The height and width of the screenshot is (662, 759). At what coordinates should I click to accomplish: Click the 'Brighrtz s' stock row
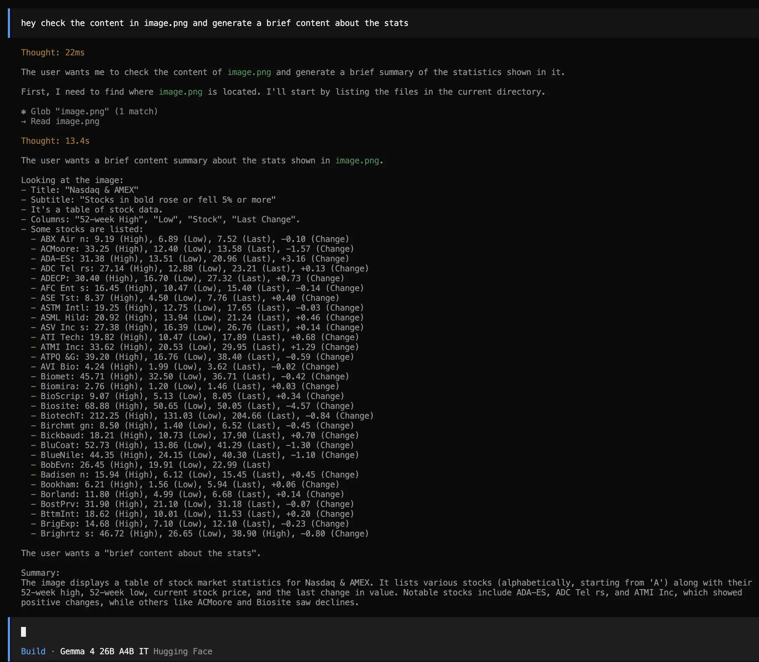[200, 533]
